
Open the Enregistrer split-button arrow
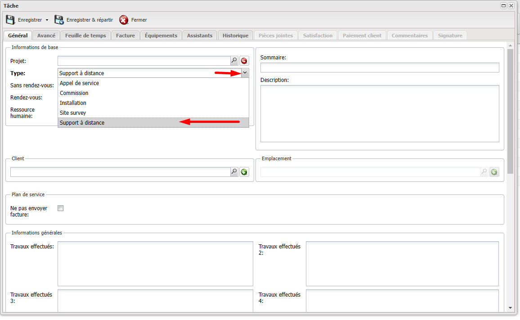[47, 20]
